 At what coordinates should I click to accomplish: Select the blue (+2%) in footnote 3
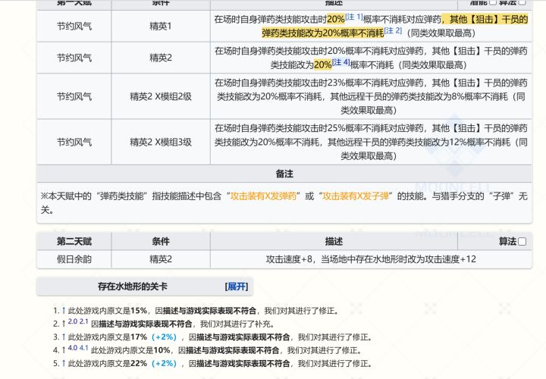pos(164,337)
